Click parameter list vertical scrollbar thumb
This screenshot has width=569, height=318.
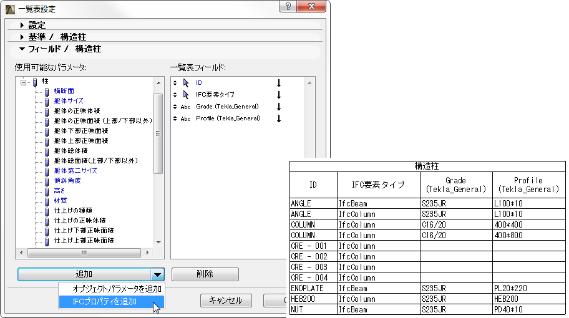click(x=158, y=133)
